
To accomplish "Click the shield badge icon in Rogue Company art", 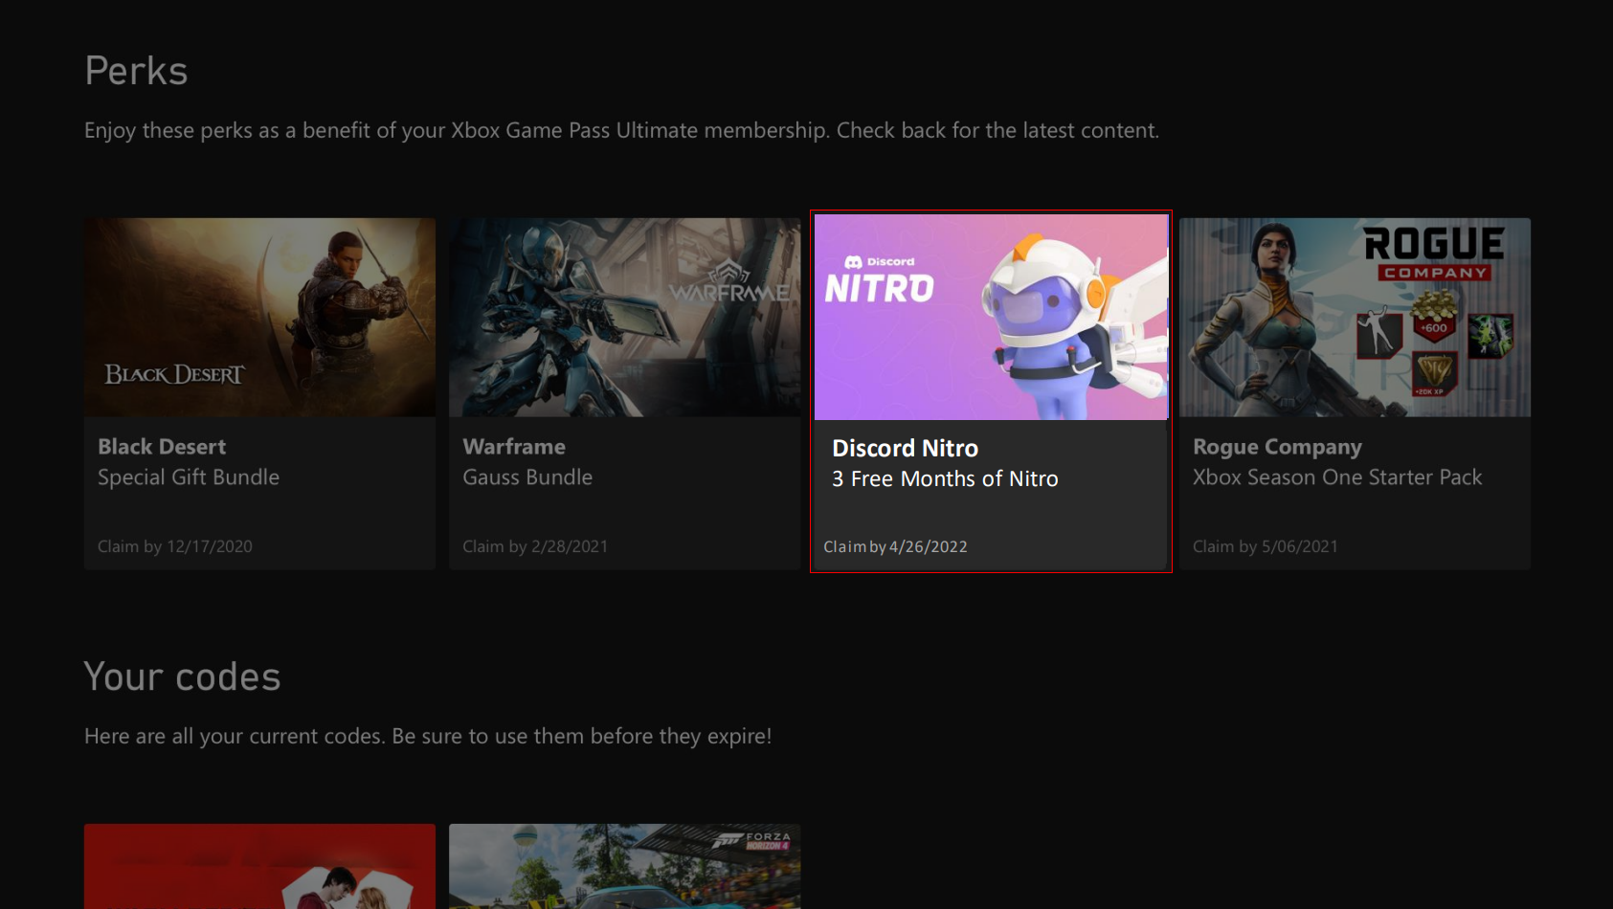I will [x=1433, y=374].
